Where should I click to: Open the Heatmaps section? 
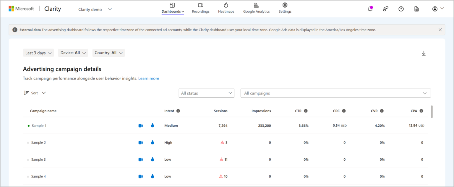click(226, 8)
